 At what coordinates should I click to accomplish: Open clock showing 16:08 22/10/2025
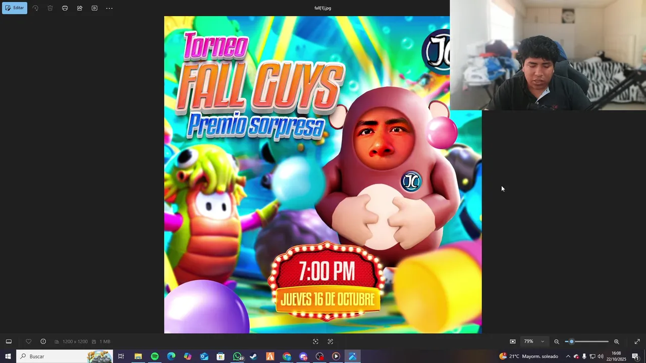616,356
